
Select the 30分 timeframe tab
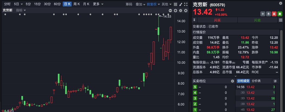[47, 4]
